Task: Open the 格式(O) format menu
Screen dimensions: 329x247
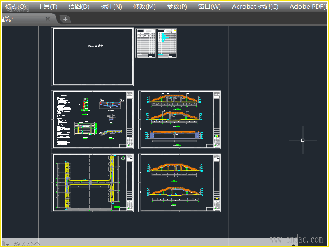Action: click(15, 7)
